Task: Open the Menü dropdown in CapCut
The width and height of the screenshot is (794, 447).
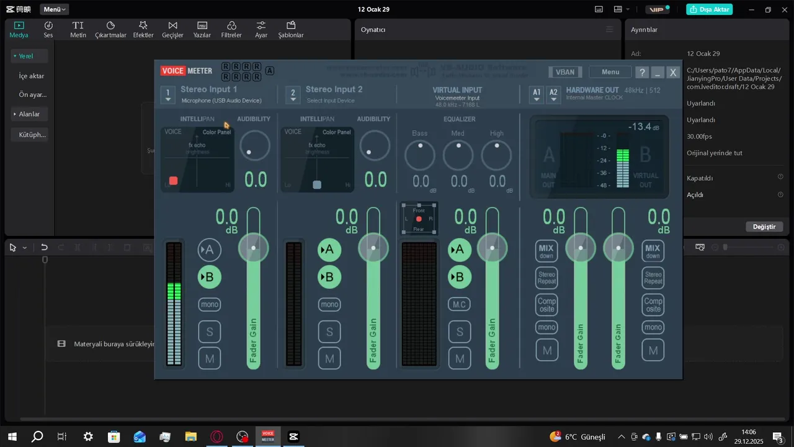Action: coord(55,9)
